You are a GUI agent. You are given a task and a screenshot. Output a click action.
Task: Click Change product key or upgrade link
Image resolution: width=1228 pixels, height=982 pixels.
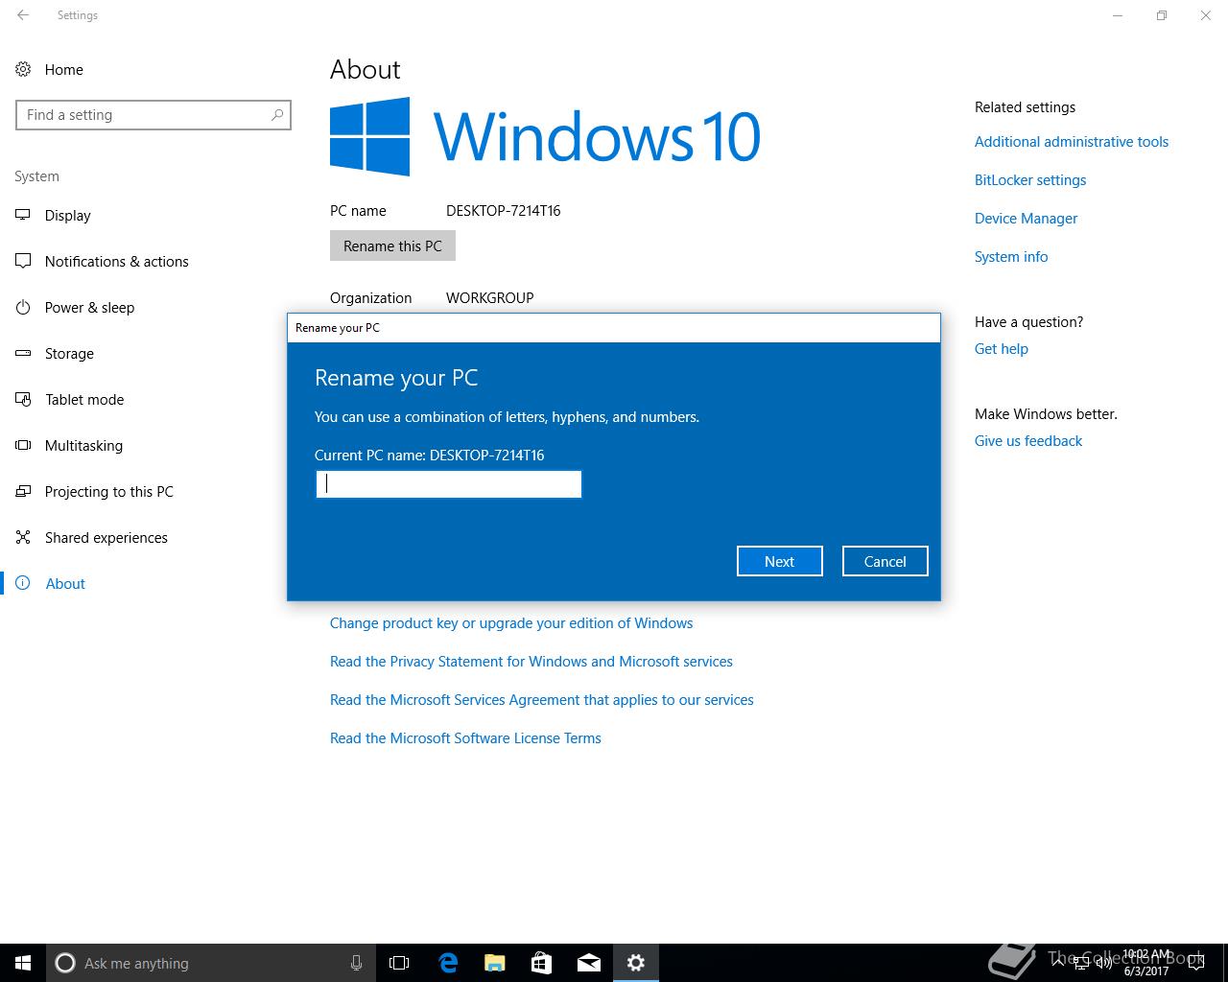tap(511, 622)
